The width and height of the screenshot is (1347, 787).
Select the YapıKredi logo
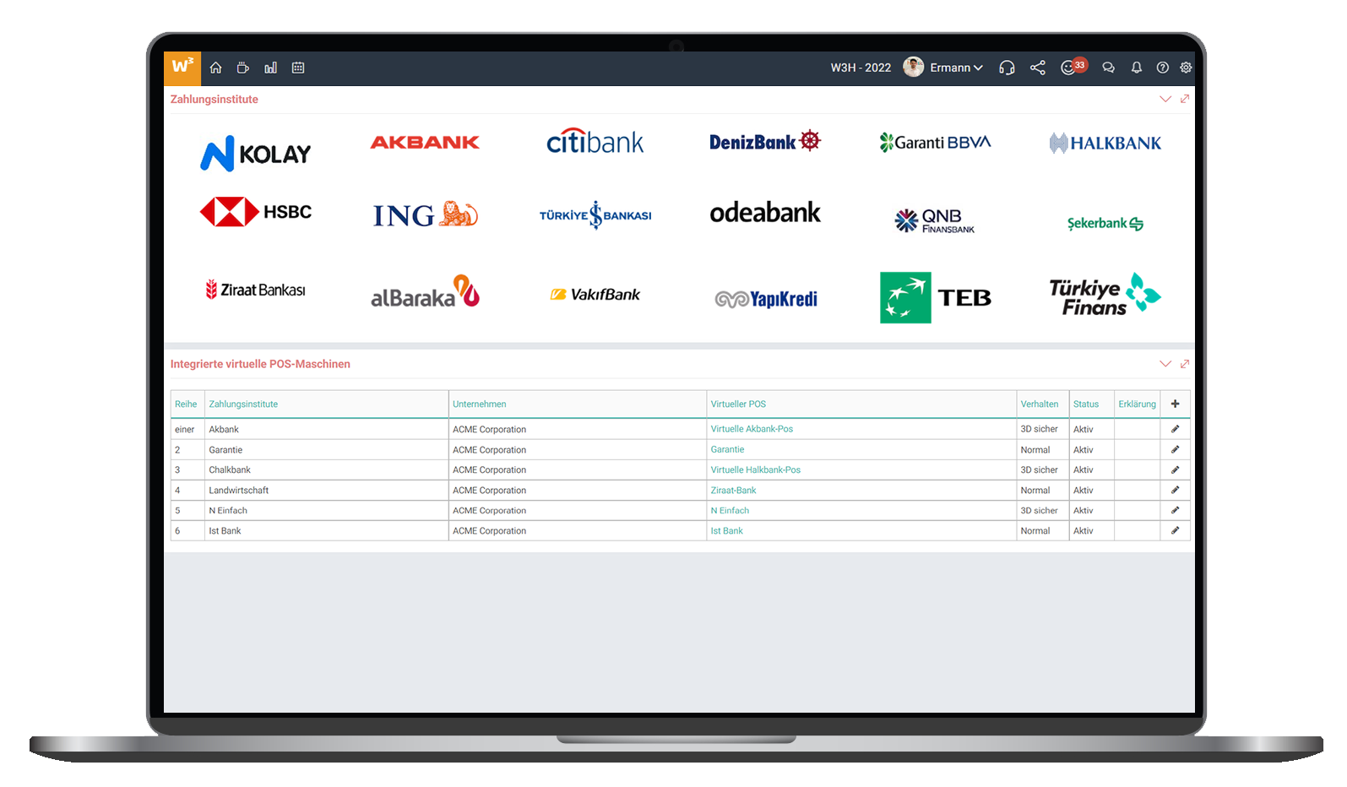(765, 299)
